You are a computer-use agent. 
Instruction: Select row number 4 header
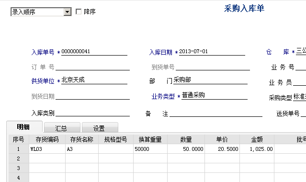point(19,178)
